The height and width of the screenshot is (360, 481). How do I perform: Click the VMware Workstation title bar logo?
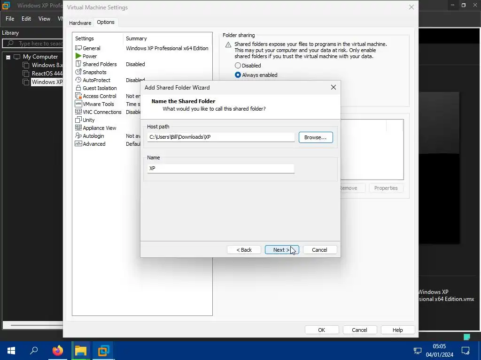[6, 5]
